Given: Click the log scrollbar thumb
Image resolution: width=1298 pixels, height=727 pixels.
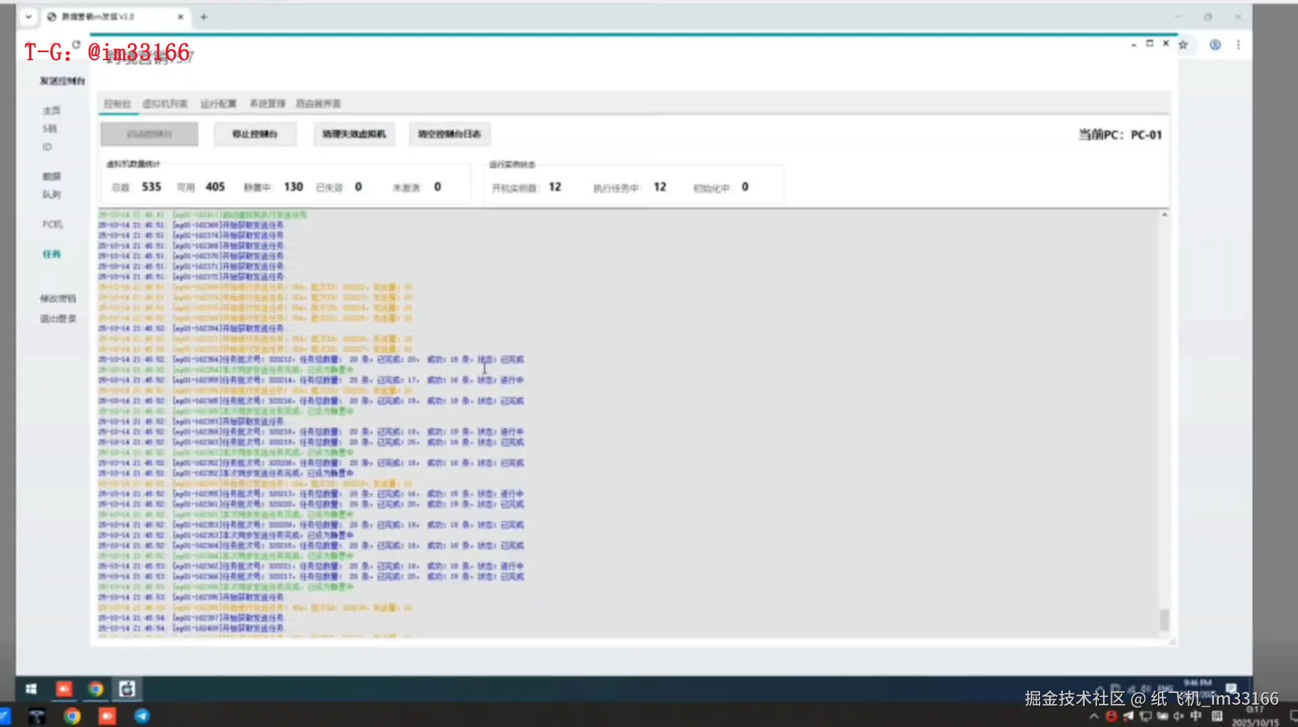Looking at the screenshot, I should coord(1165,619).
